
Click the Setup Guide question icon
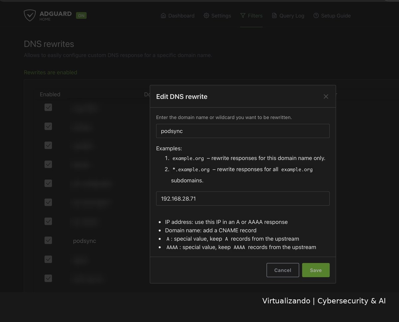tap(316, 16)
